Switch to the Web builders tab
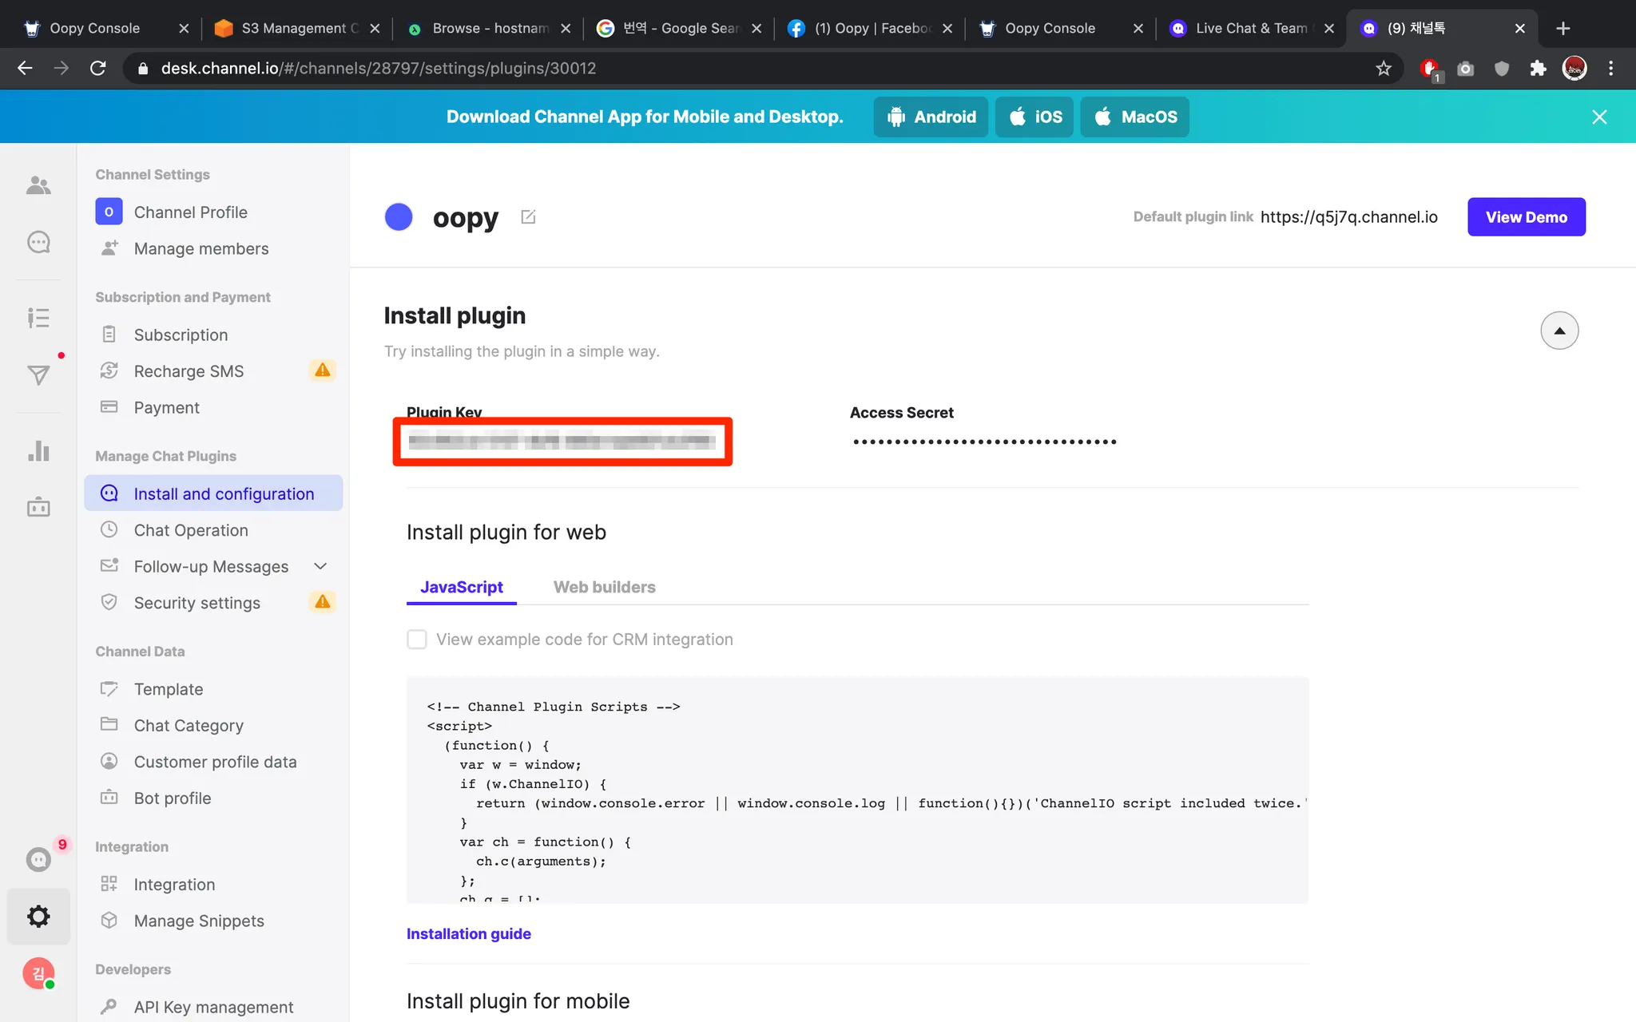 [604, 587]
